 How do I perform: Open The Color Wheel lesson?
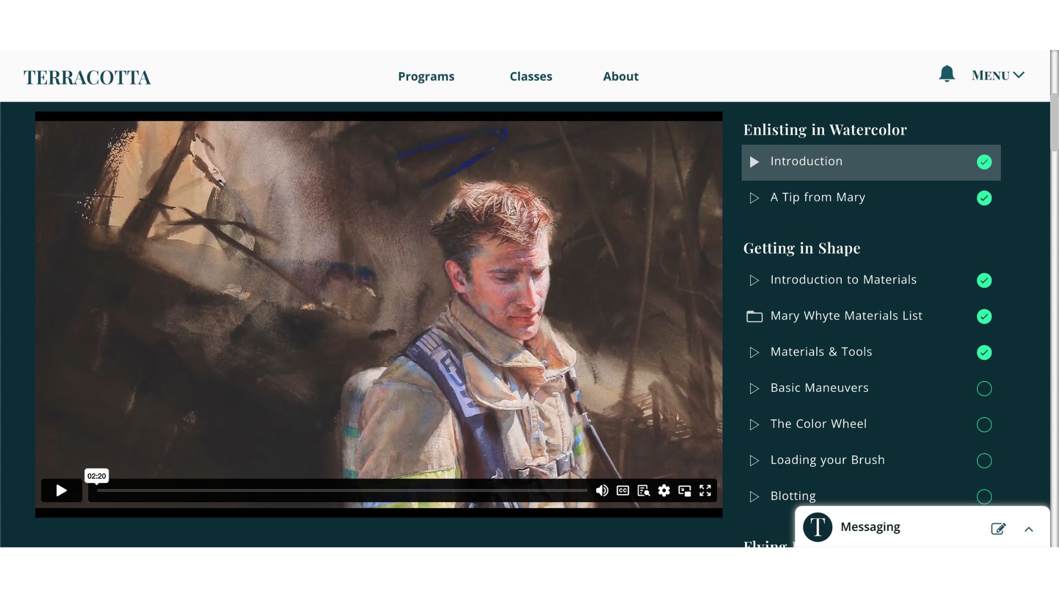(871, 424)
